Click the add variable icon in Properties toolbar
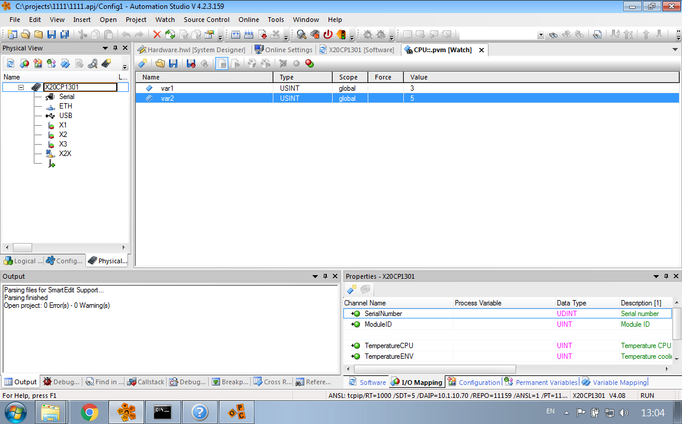This screenshot has height=424, width=682. pyautogui.click(x=352, y=289)
